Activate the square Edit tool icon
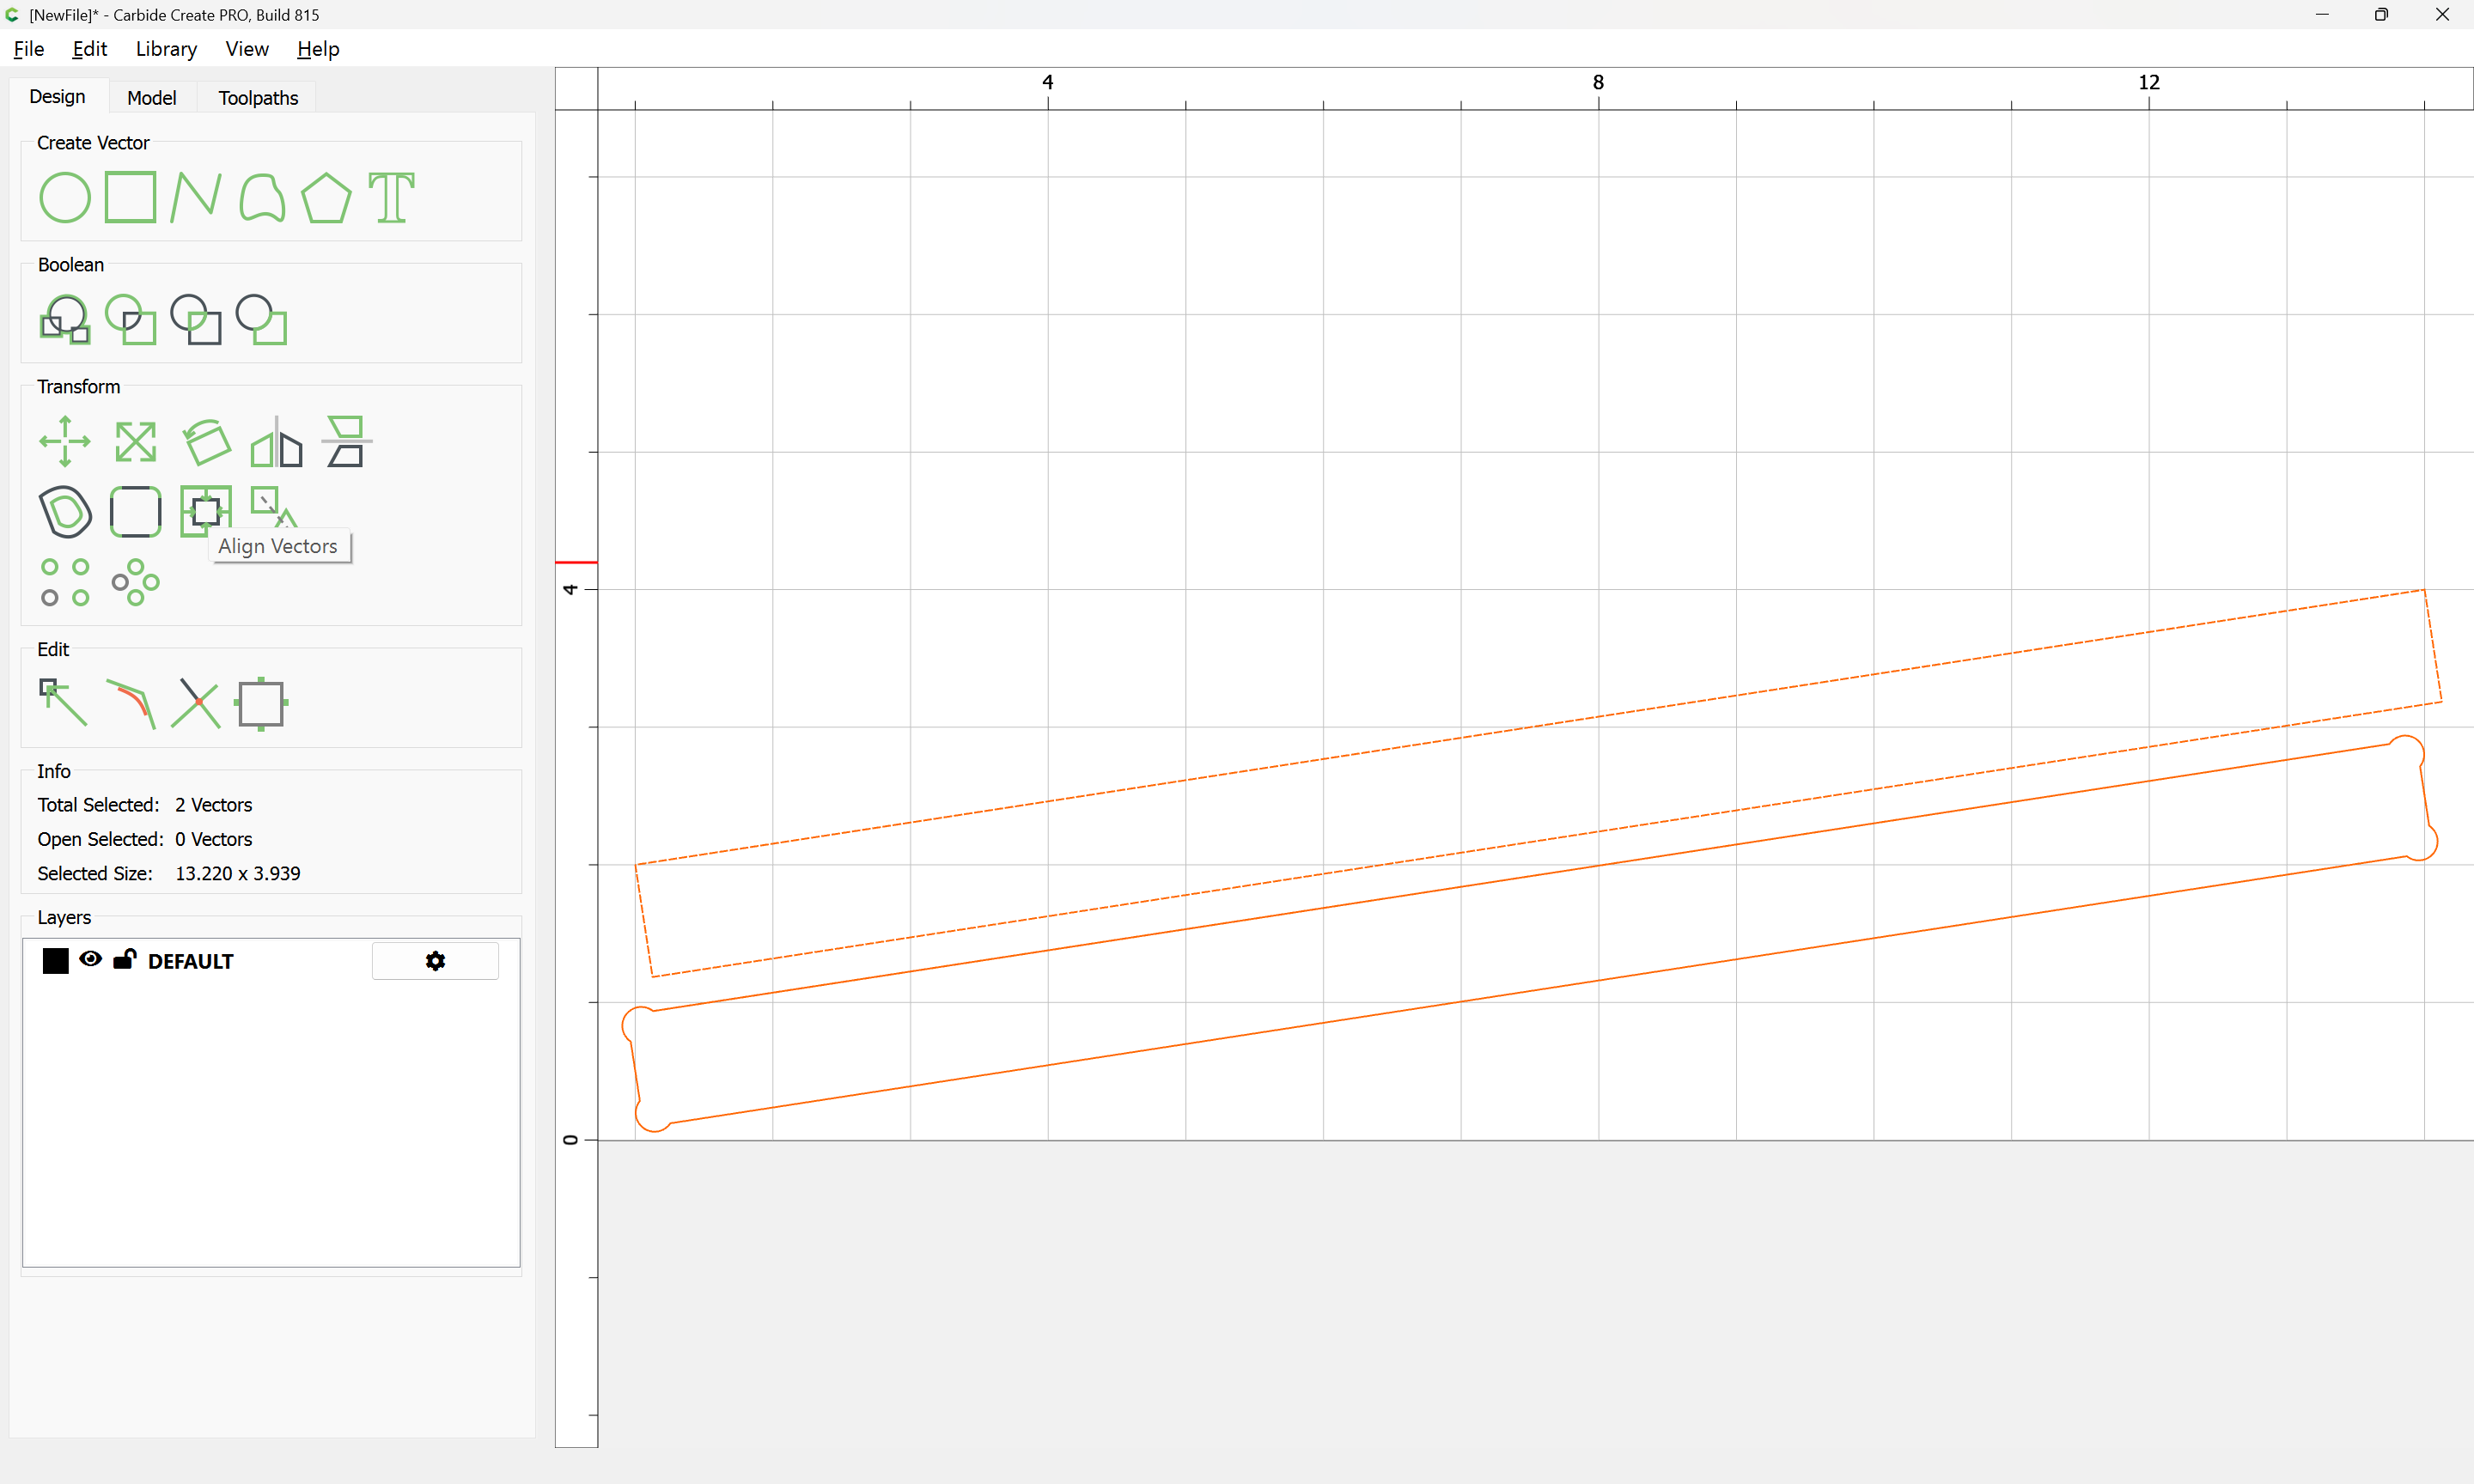The image size is (2474, 1484). pyautogui.click(x=262, y=704)
